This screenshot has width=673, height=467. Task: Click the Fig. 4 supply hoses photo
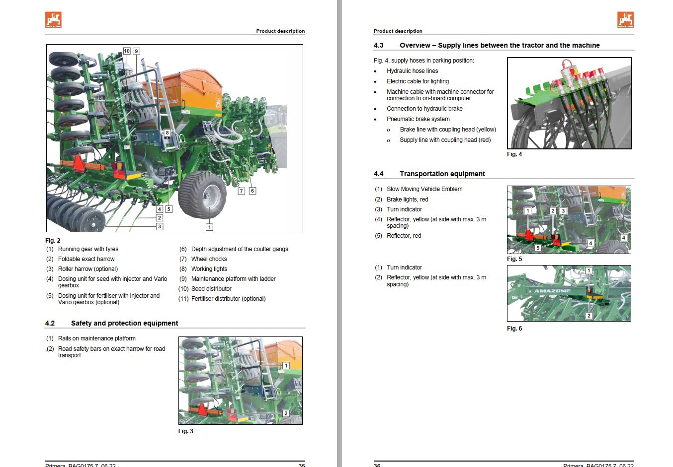click(x=569, y=103)
